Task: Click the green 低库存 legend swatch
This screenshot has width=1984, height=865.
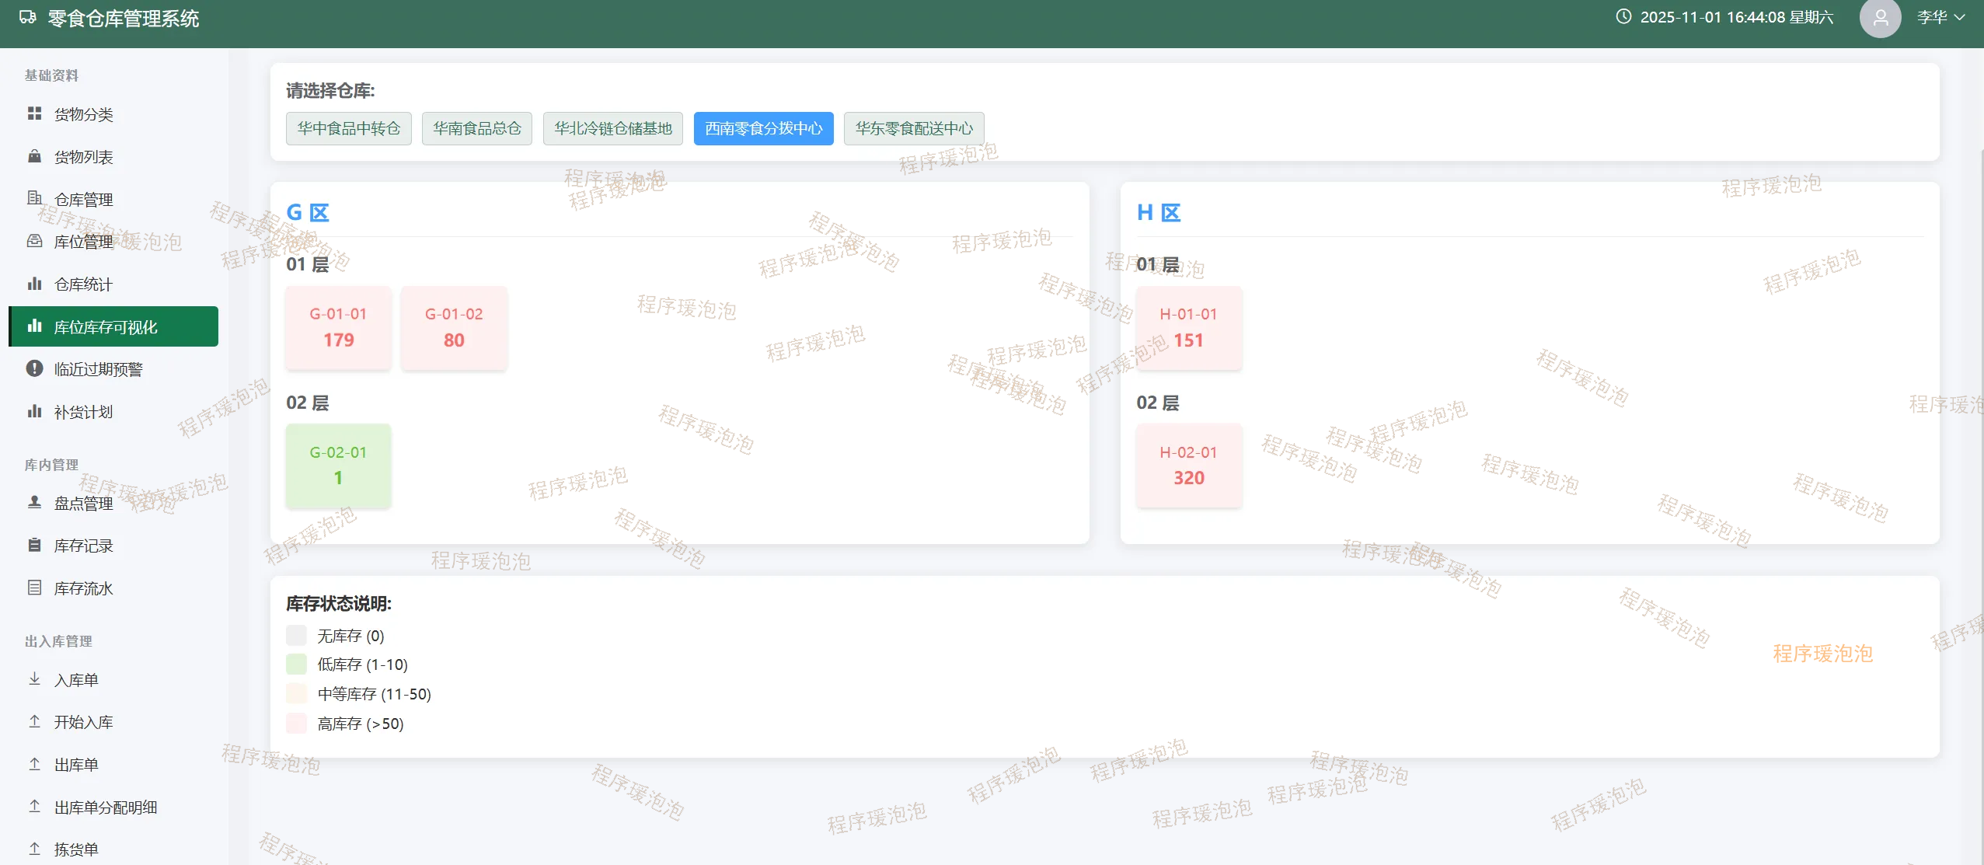Action: click(296, 664)
